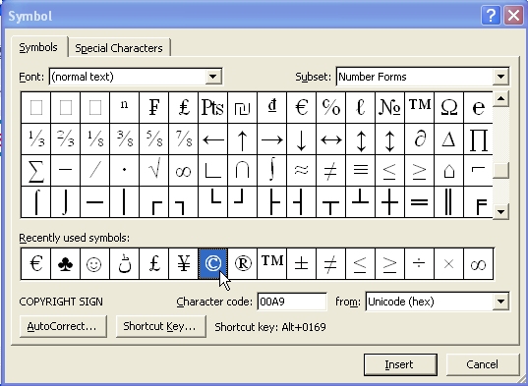Viewport: 528px width, 386px height.
Task: Select the estimated sign ℮ in grid
Action: pyautogui.click(x=478, y=108)
